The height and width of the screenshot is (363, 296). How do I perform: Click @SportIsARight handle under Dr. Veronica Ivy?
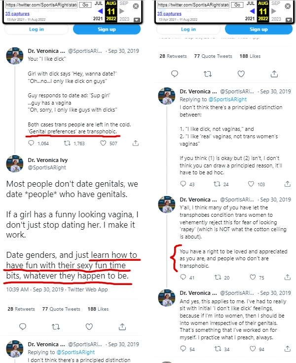click(44, 167)
